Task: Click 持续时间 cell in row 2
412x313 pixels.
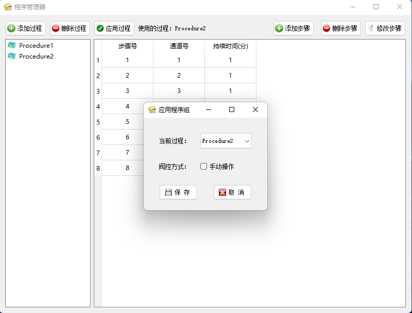Action: point(230,76)
